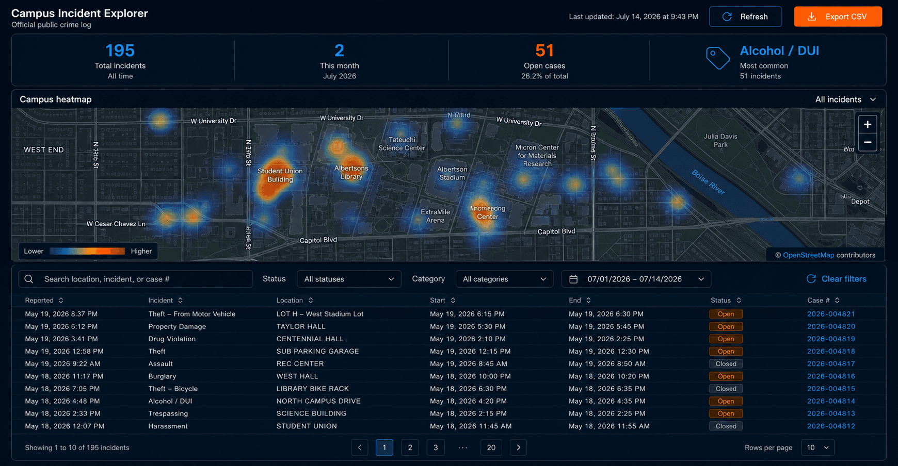This screenshot has height=466, width=898.
Task: Change rows per page dropdown
Action: (817, 447)
